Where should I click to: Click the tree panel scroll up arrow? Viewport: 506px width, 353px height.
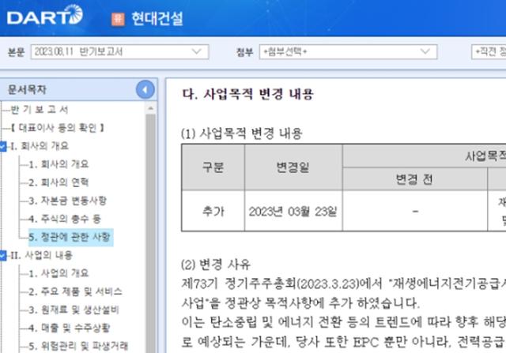tap(150, 109)
